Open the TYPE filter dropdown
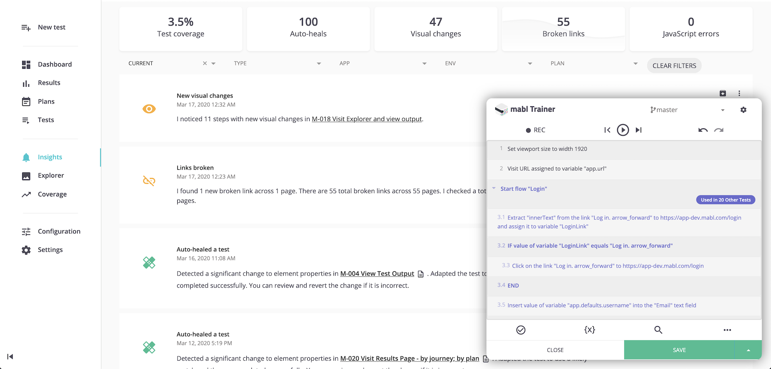771x369 pixels. click(319, 64)
